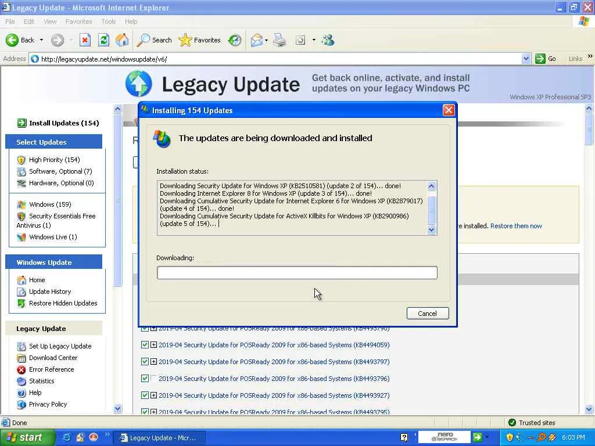Click the Restore them now link
Screen dimensions: 595x446
[516, 226]
